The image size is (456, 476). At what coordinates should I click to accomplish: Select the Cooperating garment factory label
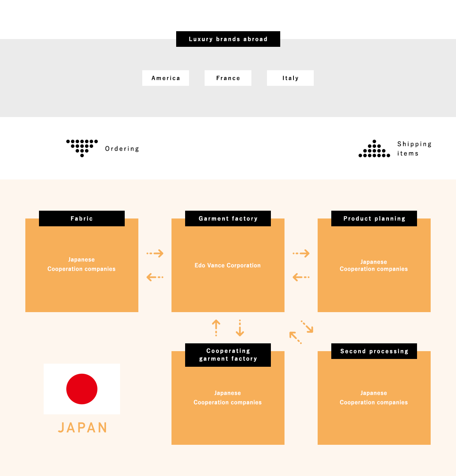tap(228, 355)
